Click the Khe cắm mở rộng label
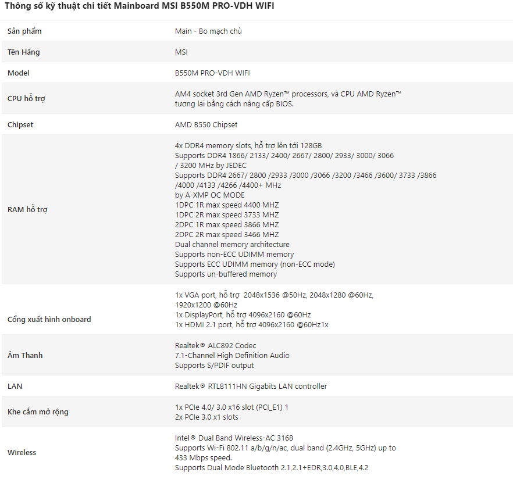513x483 pixels. tap(38, 412)
